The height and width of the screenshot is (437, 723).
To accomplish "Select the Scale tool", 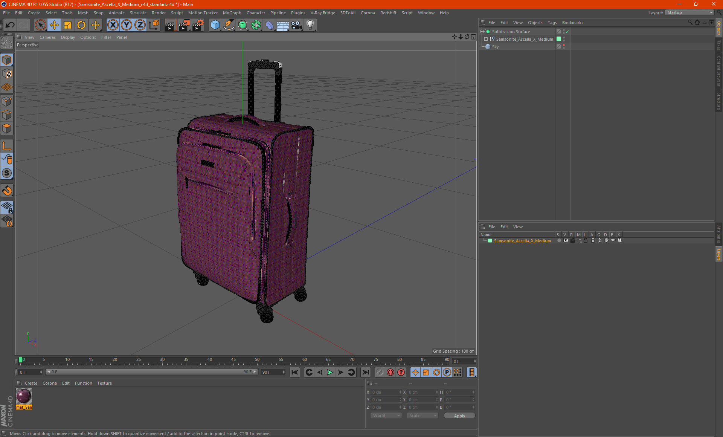I will click(68, 25).
